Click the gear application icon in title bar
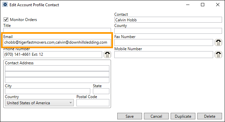Image resolution: width=225 pixels, height=122 pixels. [5, 5]
